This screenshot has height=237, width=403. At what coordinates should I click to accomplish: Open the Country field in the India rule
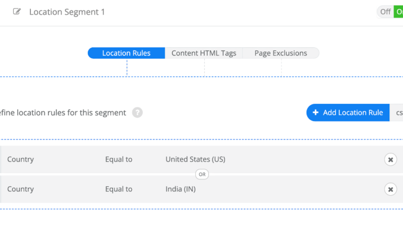[20, 189]
